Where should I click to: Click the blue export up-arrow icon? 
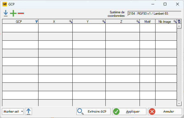click(x=28, y=111)
